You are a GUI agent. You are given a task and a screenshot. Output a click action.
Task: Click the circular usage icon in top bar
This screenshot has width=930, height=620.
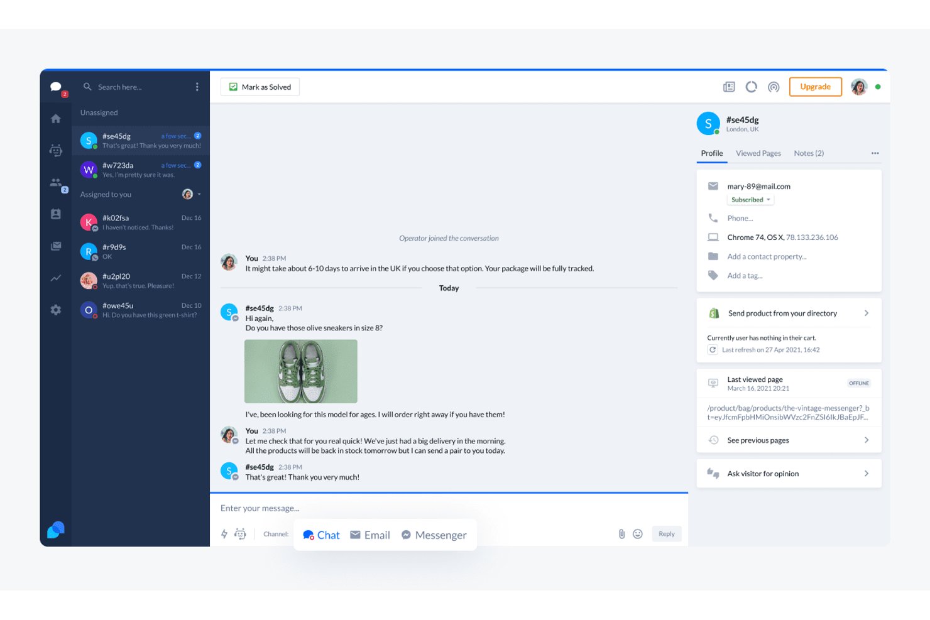[752, 87]
